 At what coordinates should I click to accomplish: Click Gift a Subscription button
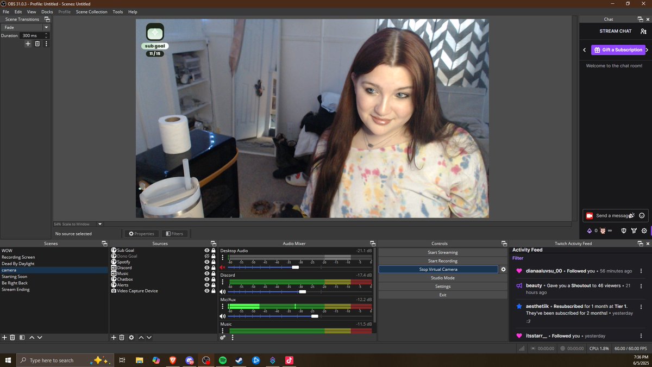coord(617,50)
